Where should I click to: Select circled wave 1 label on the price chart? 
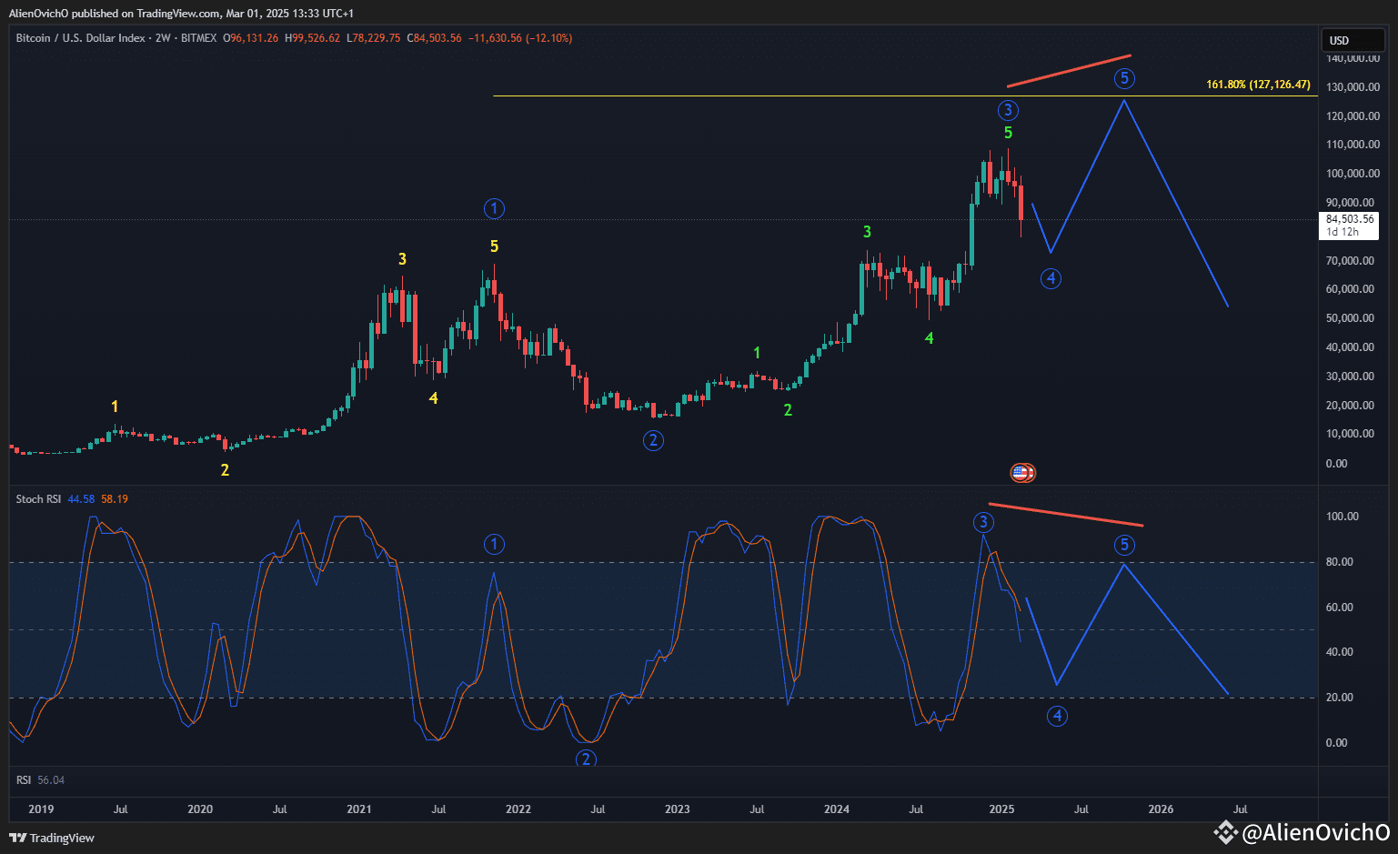[494, 209]
